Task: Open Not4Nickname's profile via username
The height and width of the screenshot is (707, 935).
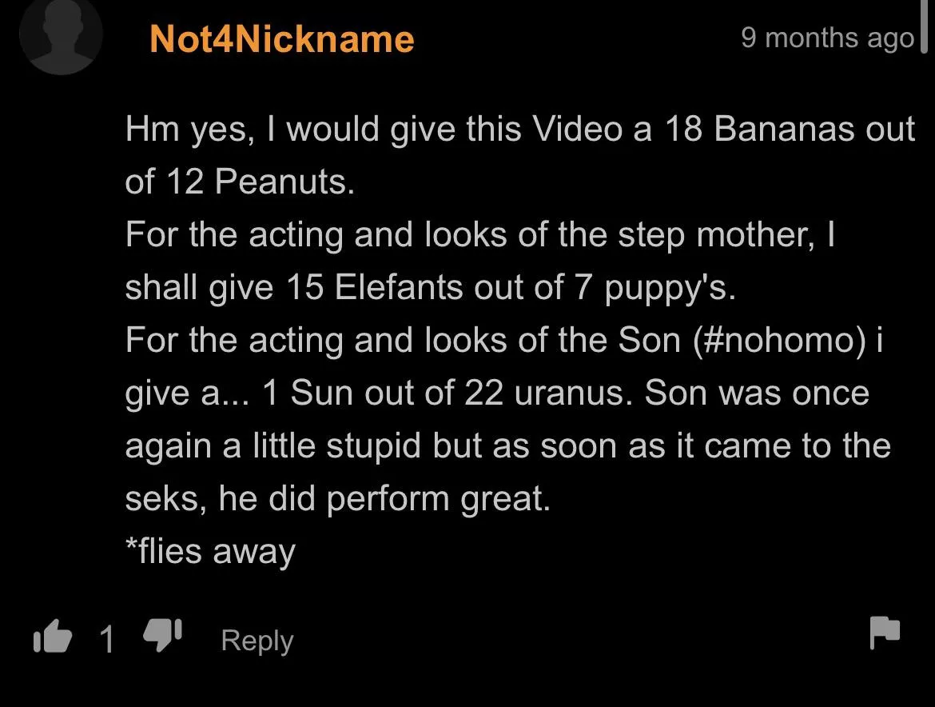Action: (281, 39)
